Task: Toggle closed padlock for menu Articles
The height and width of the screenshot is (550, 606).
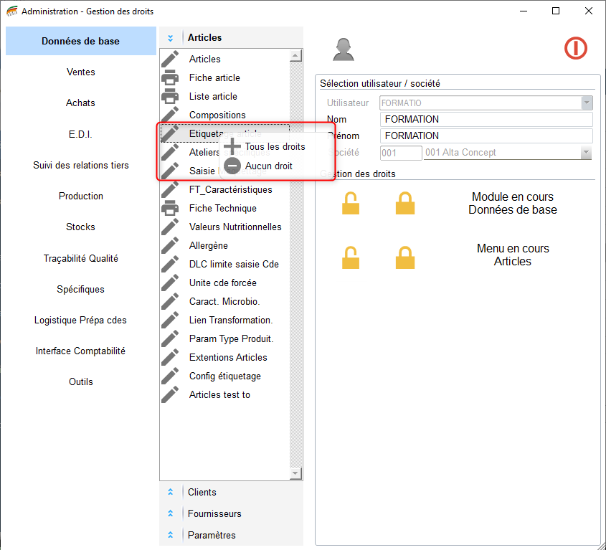Action: pyautogui.click(x=405, y=257)
